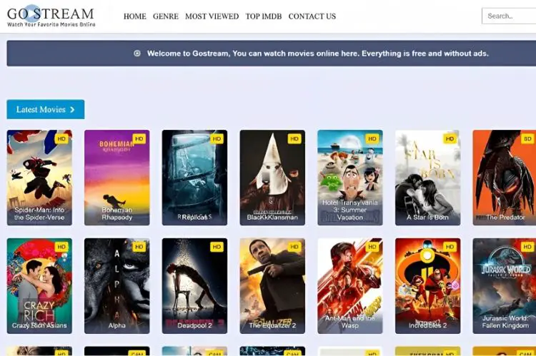Open The Predator movie poster
Screen dimensions: 536x356
tap(505, 178)
